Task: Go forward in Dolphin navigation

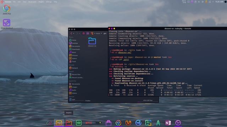Action: (x=77, y=34)
